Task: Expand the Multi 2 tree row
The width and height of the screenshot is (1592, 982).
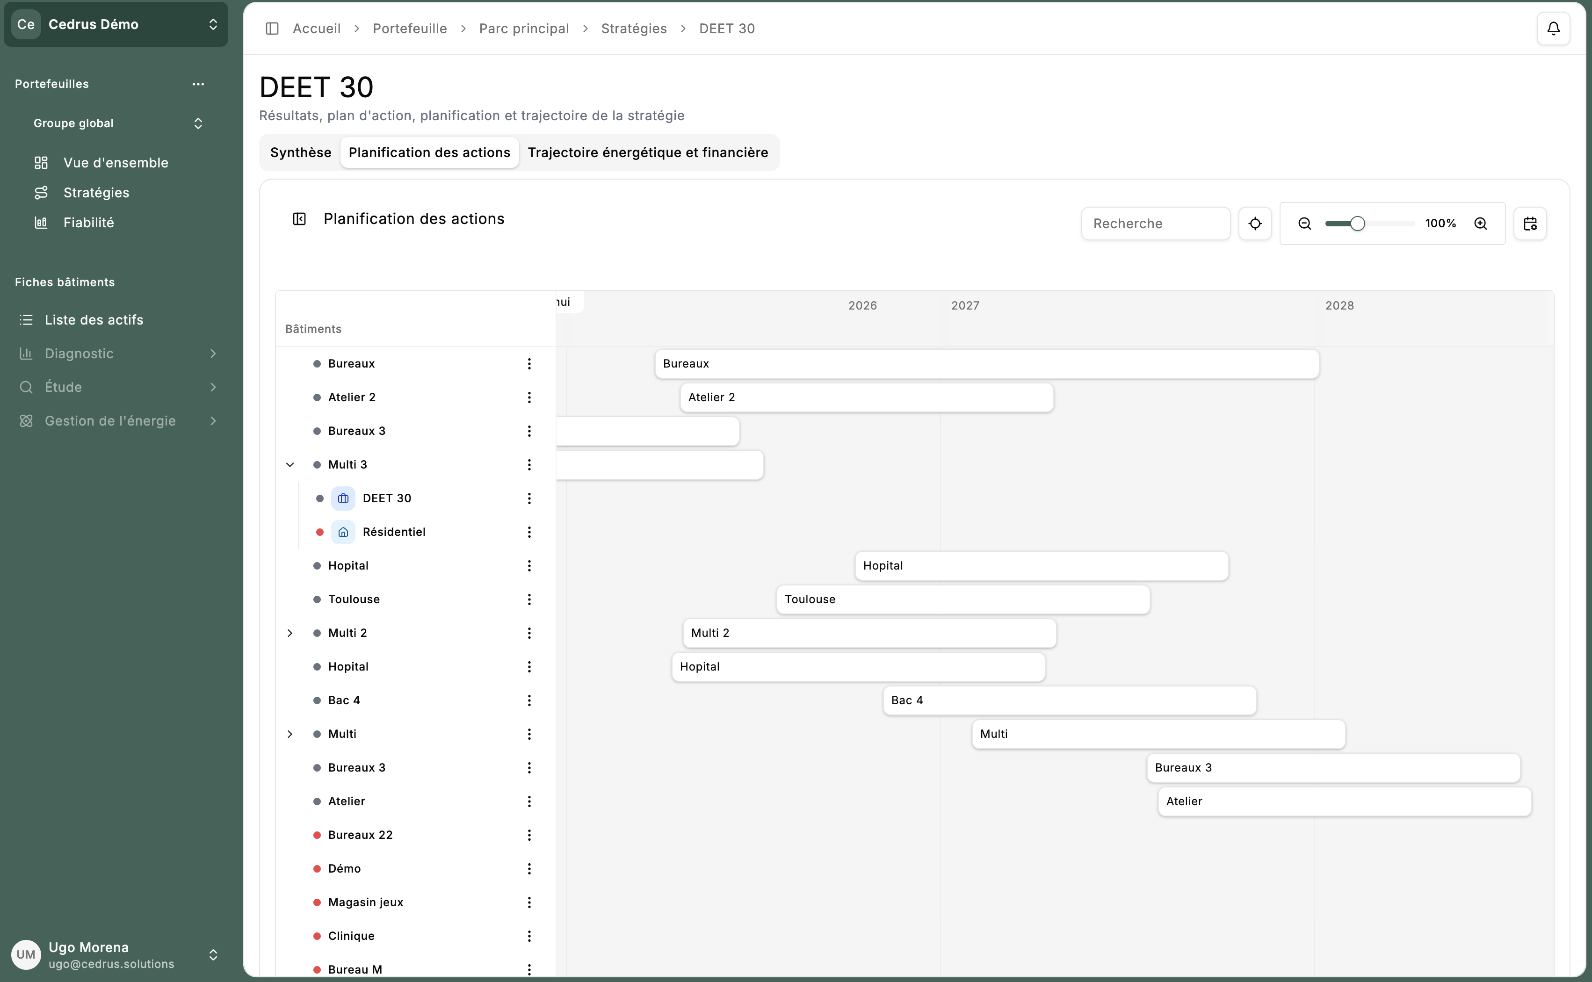Action: (290, 633)
